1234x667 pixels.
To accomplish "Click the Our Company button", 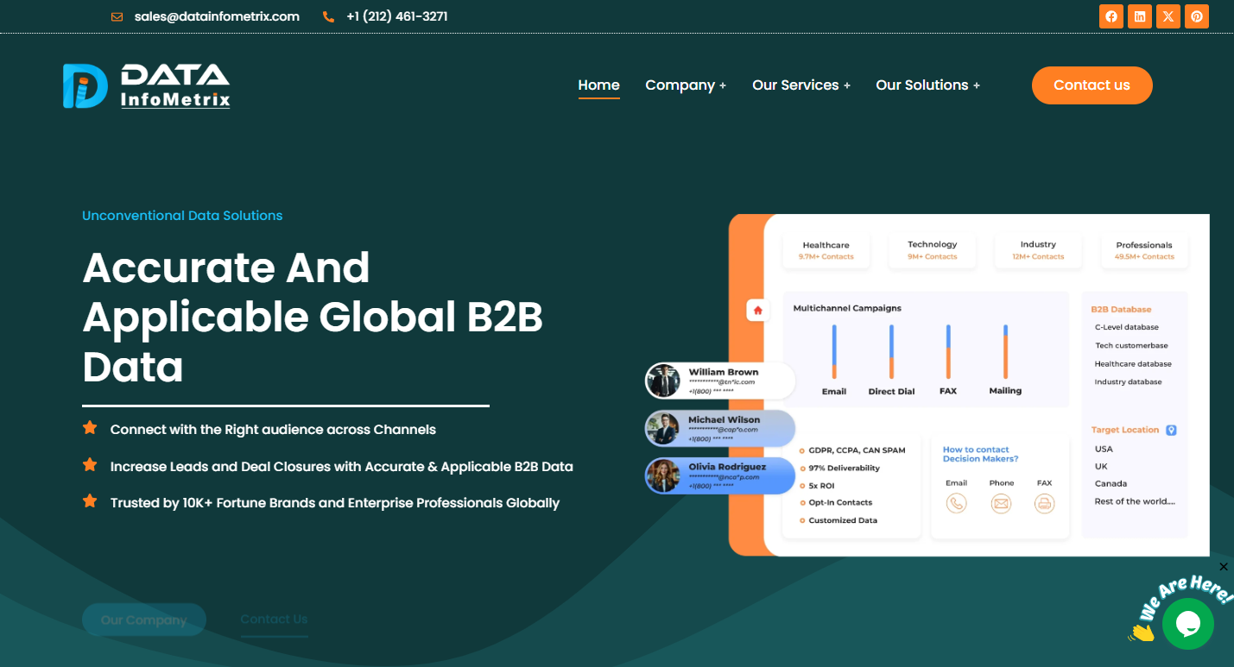I will [x=143, y=620].
